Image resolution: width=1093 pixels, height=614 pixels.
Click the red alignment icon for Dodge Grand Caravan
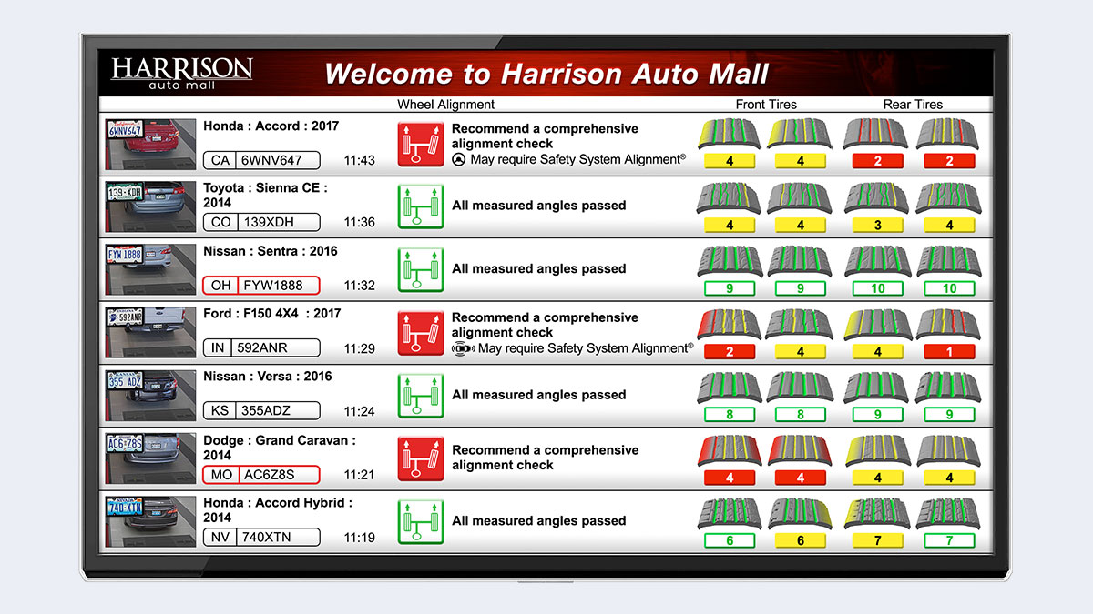click(x=421, y=458)
